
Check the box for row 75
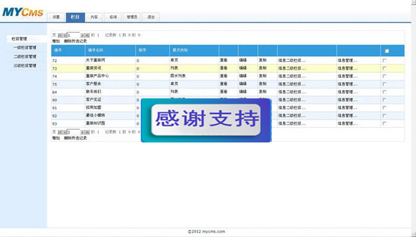coord(384,84)
